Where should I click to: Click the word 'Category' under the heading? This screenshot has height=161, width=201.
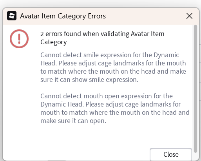pos(54,42)
